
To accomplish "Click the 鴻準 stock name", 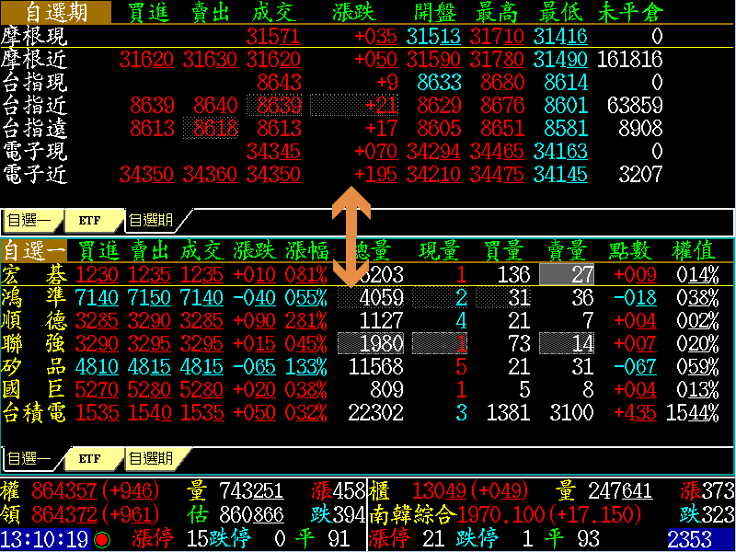I will [x=34, y=297].
